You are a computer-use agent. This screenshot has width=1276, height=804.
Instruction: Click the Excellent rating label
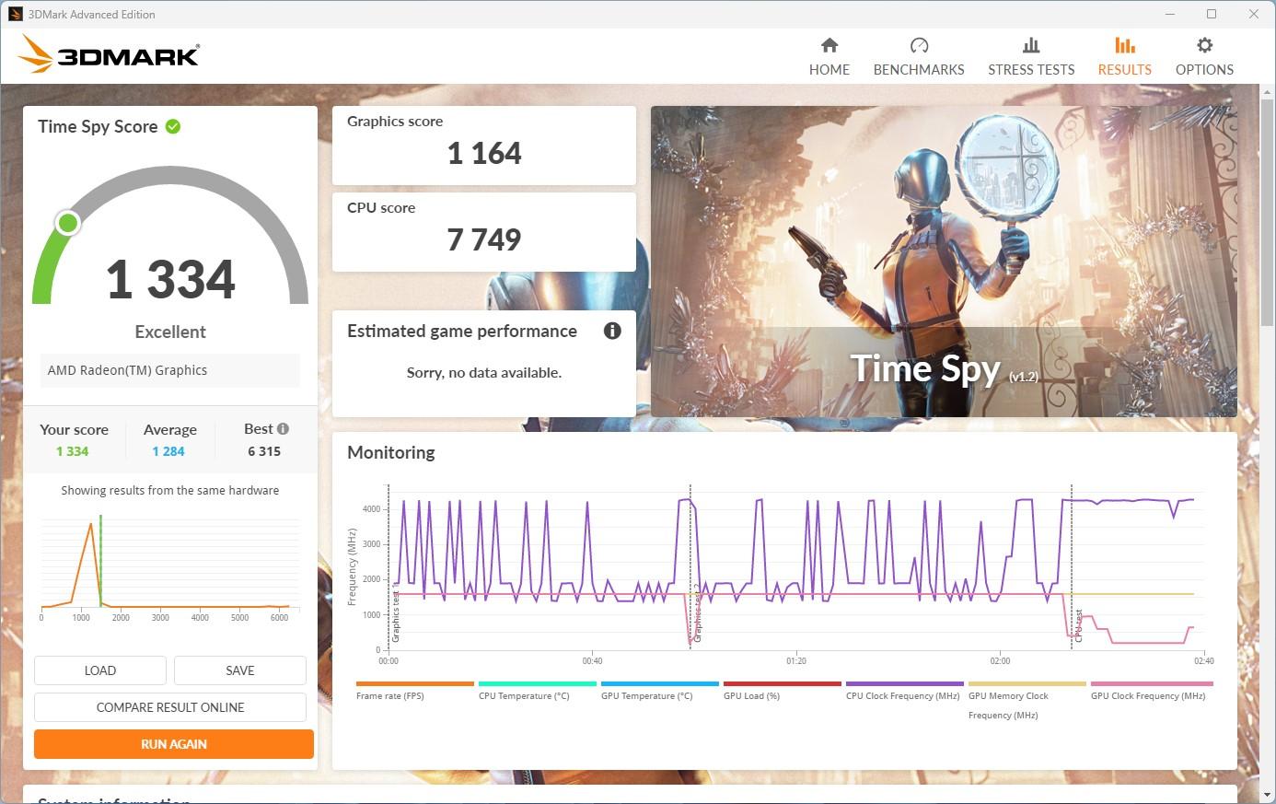(x=170, y=332)
